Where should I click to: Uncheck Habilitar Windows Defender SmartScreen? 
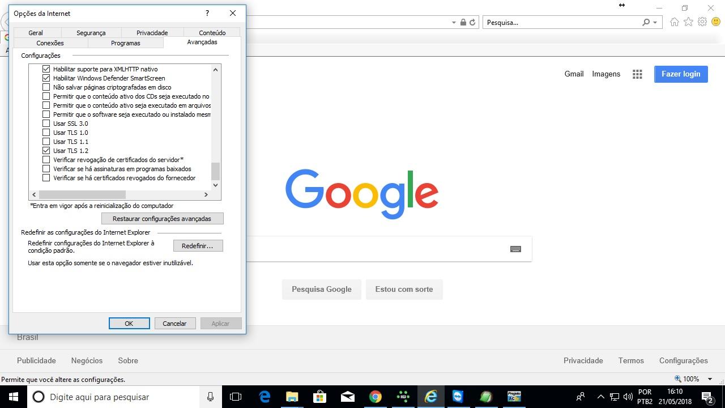pos(46,78)
